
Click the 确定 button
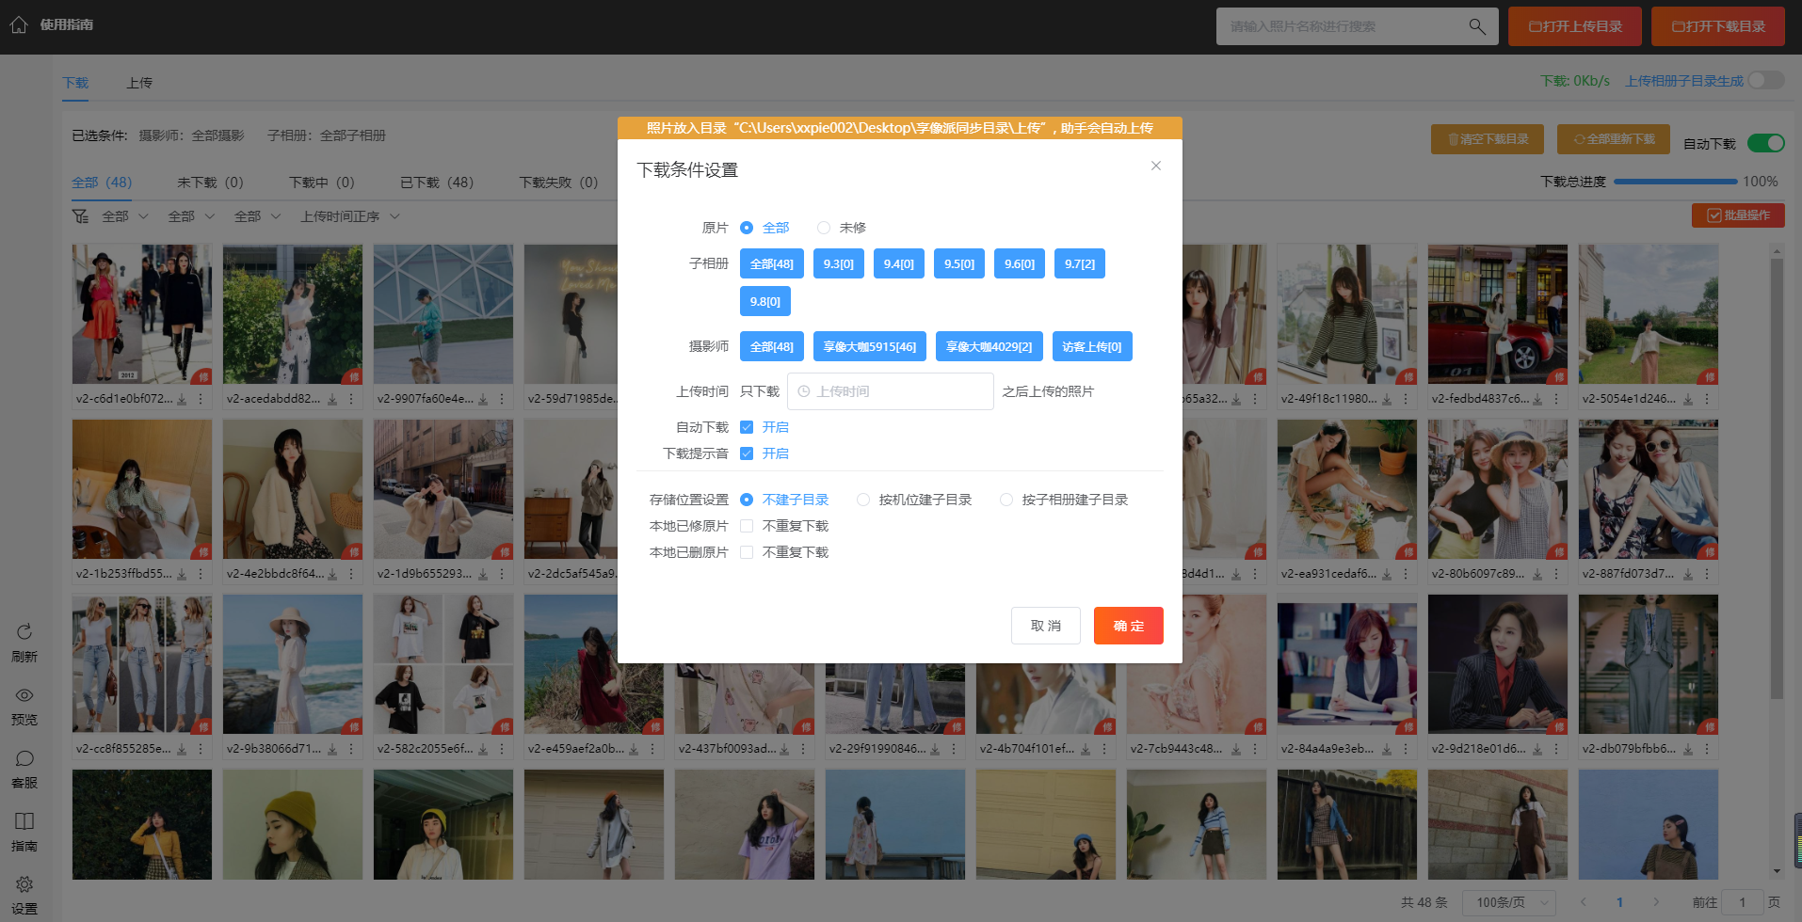[1129, 626]
